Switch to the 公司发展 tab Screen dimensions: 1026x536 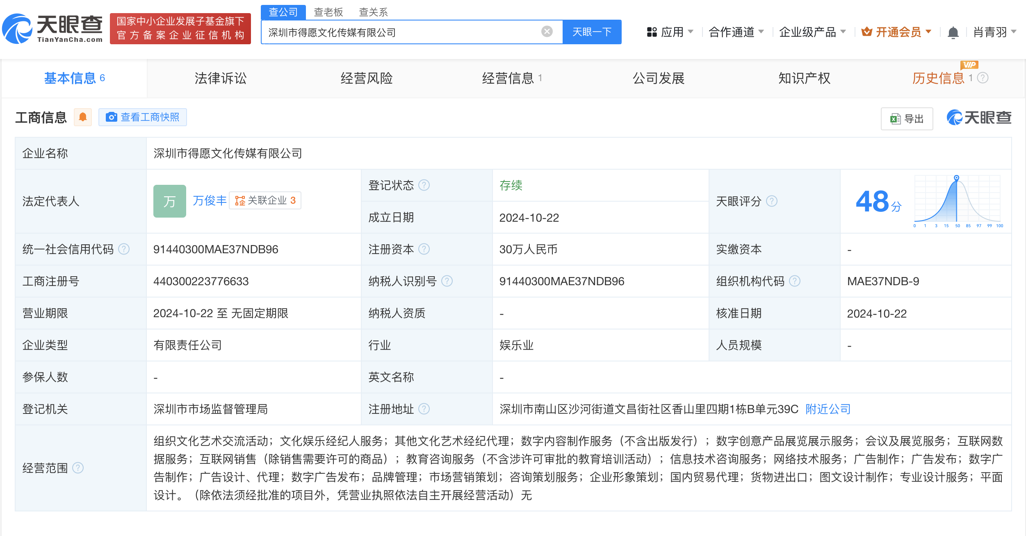click(659, 78)
